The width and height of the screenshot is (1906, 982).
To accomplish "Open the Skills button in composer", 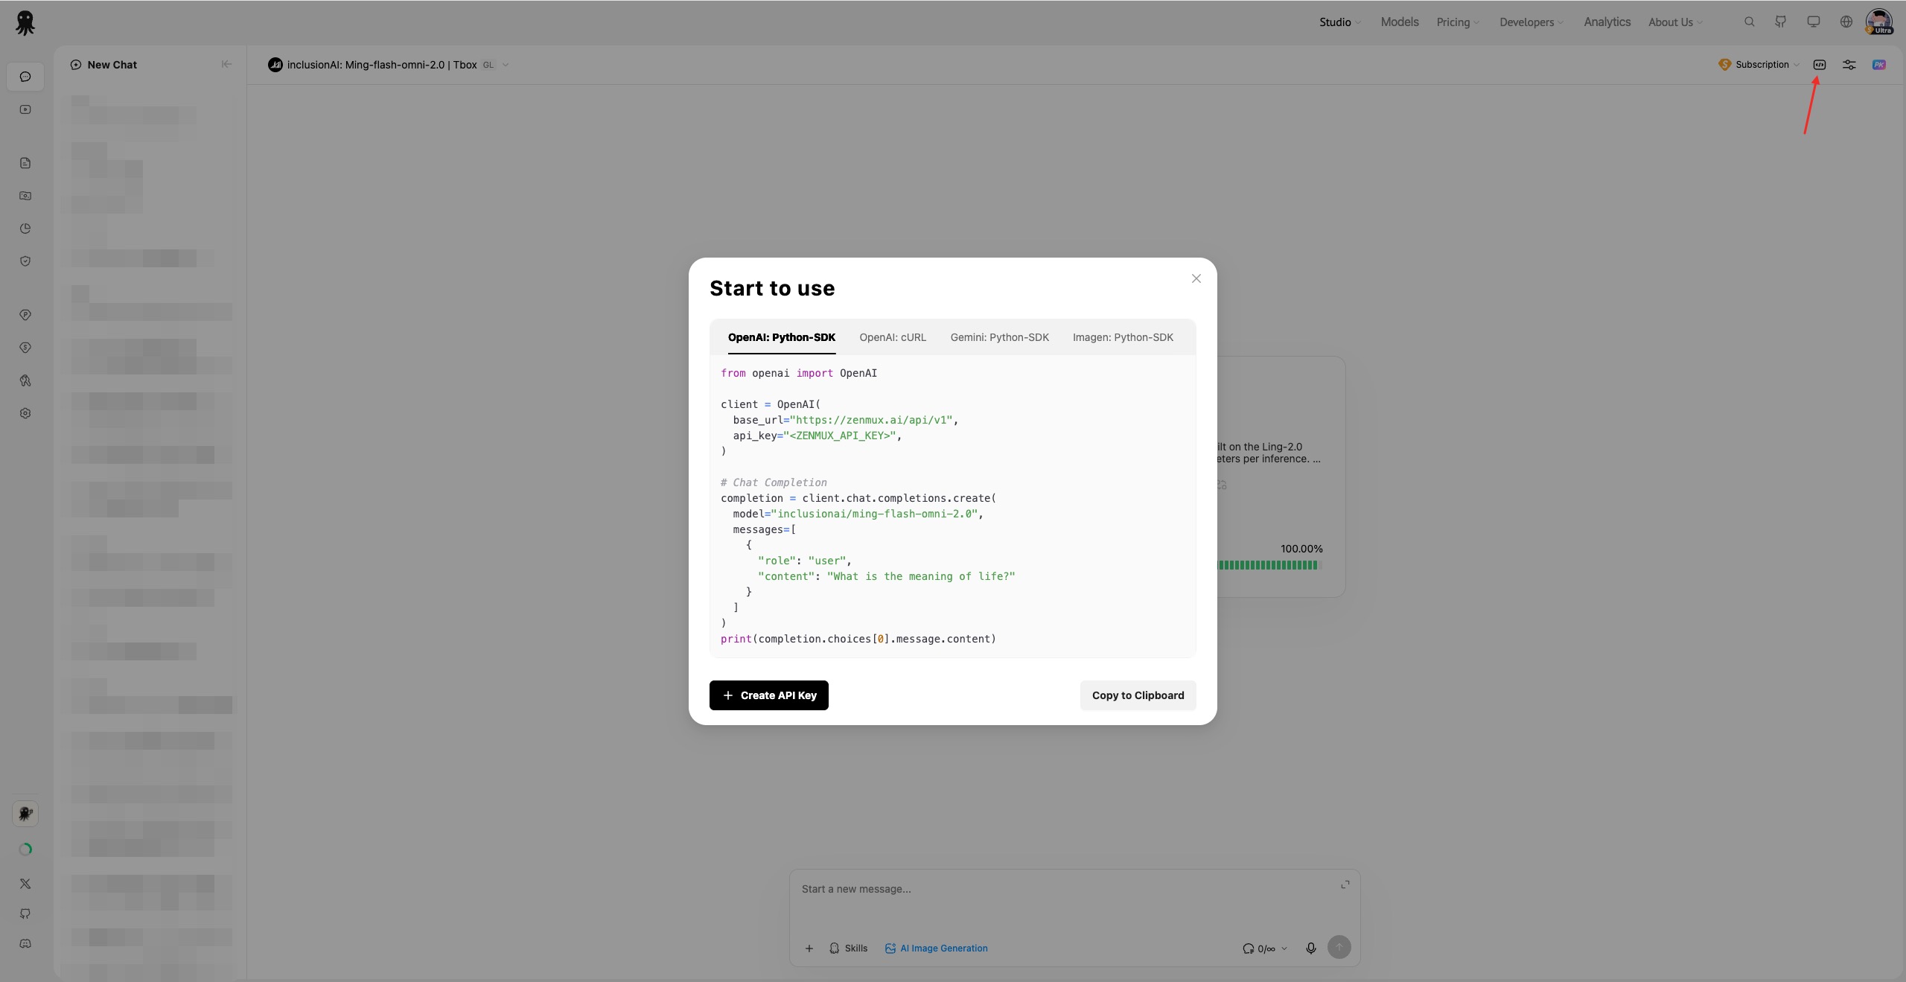I will 848,948.
